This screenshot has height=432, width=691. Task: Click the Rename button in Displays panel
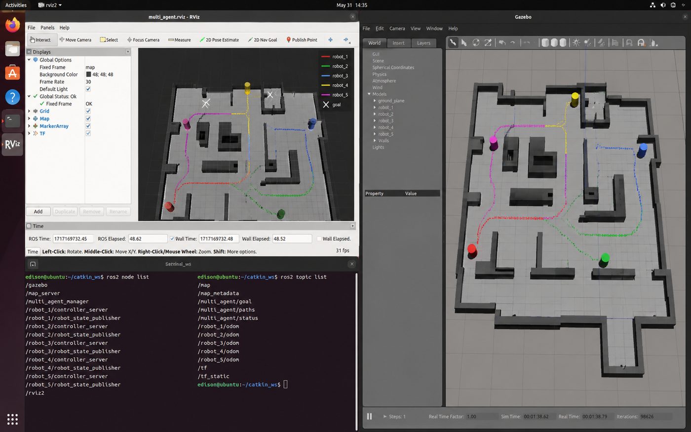(x=118, y=212)
